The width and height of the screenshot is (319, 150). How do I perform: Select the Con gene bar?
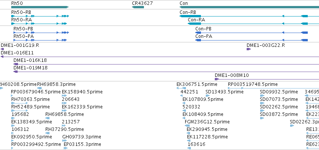[x=249, y=7]
